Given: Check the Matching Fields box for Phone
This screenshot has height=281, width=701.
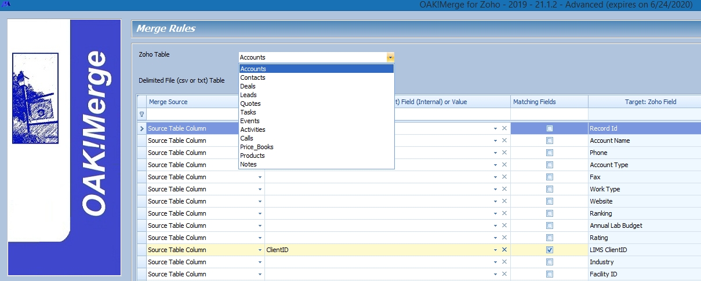Looking at the screenshot, I should click(x=550, y=153).
